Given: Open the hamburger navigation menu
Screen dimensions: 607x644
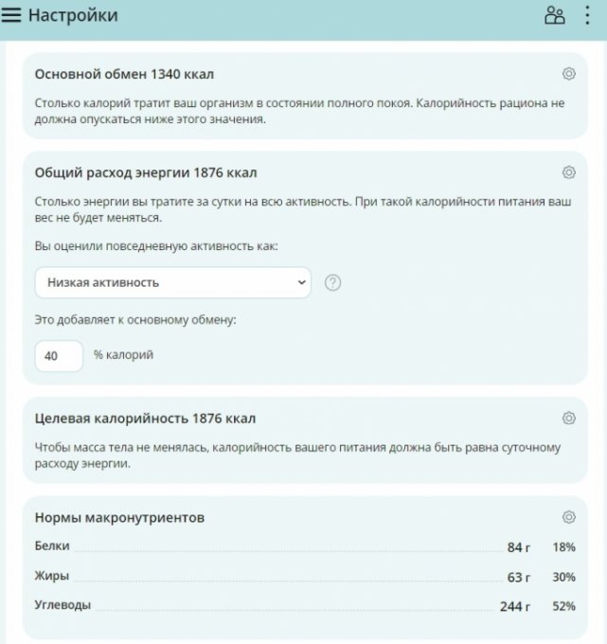Looking at the screenshot, I should point(12,16).
